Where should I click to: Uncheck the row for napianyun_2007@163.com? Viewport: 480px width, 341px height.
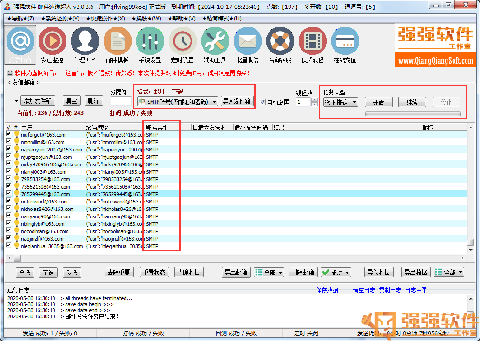pos(8,149)
